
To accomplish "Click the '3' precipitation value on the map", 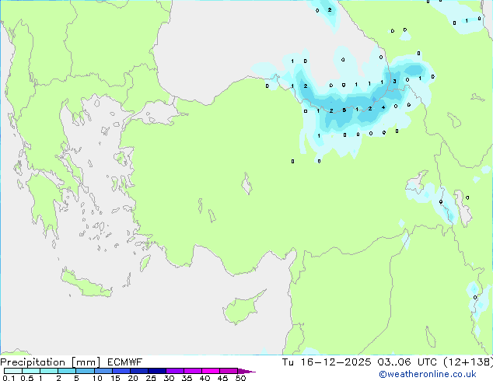I will [394, 82].
